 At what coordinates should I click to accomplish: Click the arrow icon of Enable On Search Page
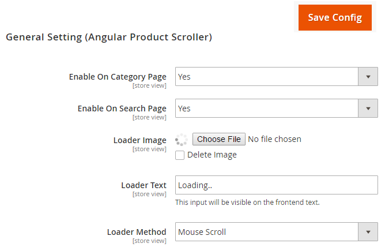[x=368, y=108]
